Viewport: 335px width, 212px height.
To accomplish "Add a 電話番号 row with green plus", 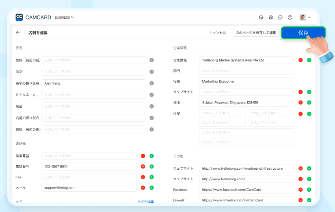I will (152, 166).
